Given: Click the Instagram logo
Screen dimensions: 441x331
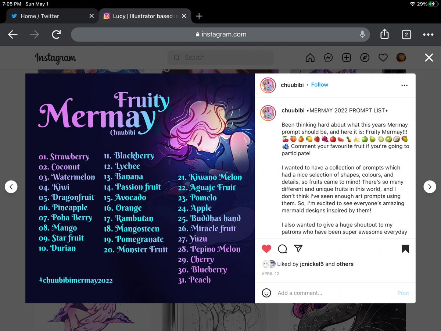Looking at the screenshot, I should (x=55, y=58).
